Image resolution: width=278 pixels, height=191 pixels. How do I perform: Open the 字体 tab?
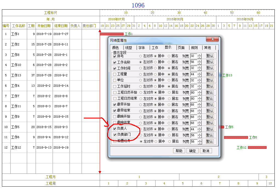tap(142, 48)
